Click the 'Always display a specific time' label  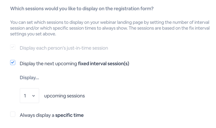[52, 115]
